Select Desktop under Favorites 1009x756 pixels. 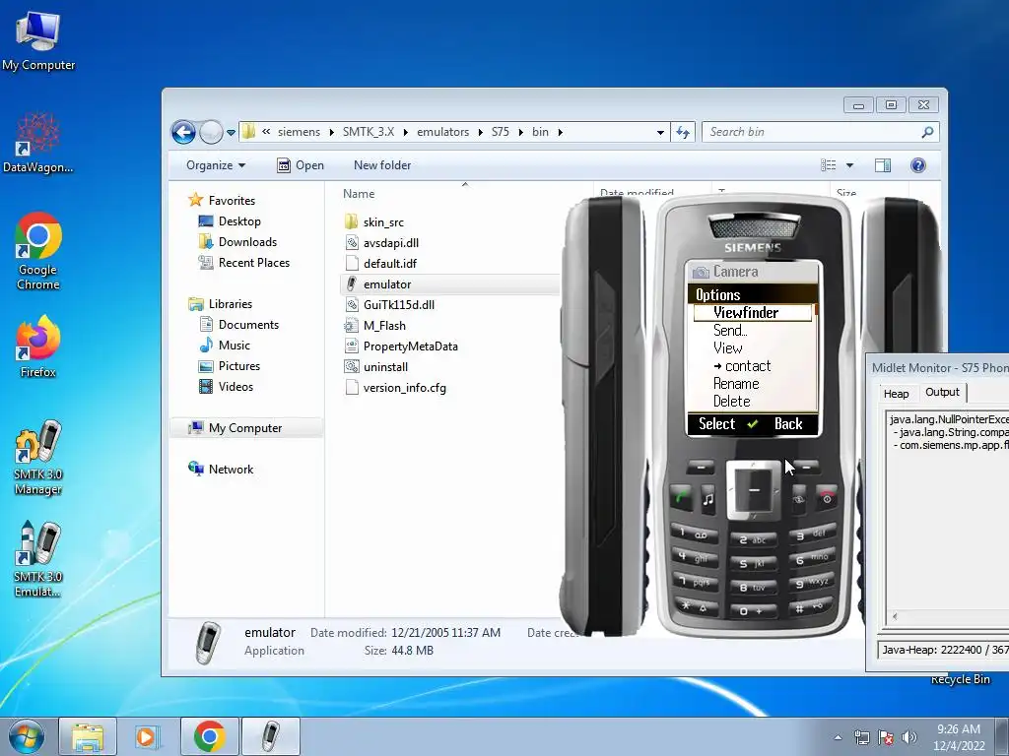230,221
